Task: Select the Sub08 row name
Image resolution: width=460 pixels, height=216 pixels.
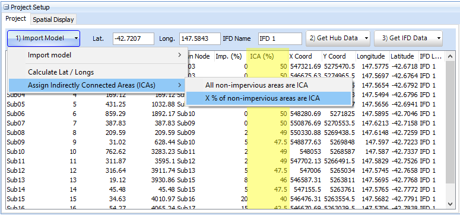Action: pos(15,133)
